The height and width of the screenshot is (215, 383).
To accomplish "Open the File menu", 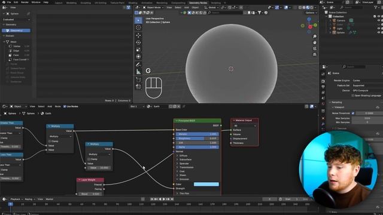I will click(x=9, y=2).
